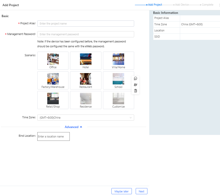The image size is (220, 196).
Task: Click the Add Device step in wizard
Action: click(x=182, y=5)
